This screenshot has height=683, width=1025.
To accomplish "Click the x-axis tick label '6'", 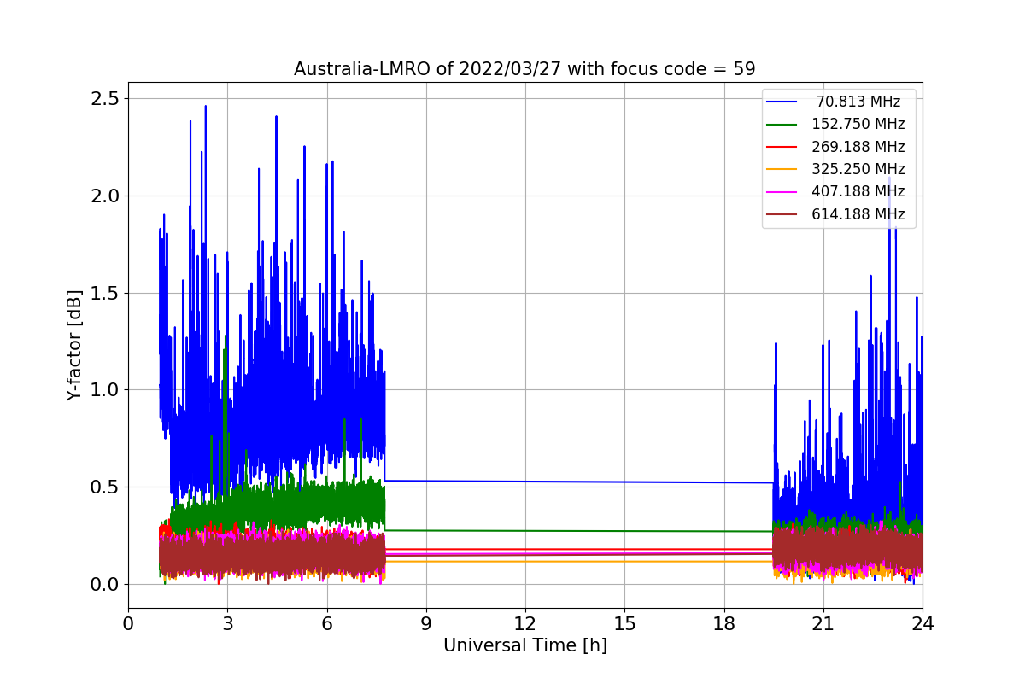I will click(326, 623).
